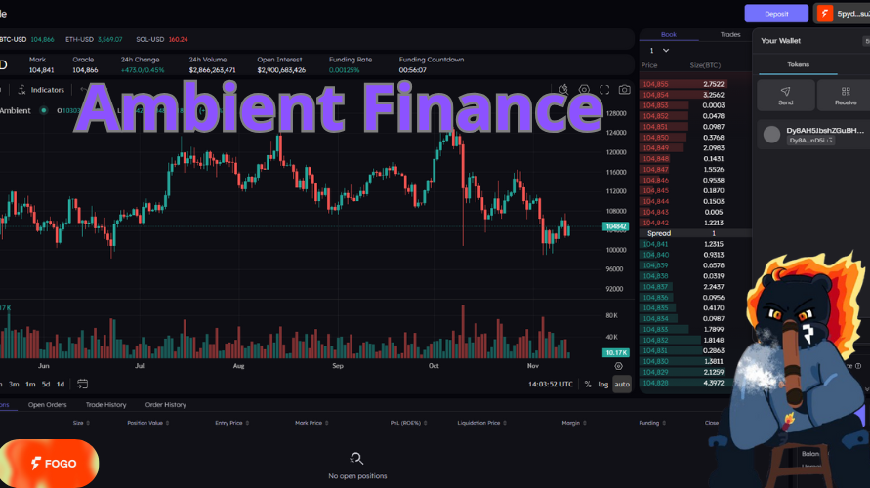870x488 pixels.
Task: Open the Tokens tab in wallet
Action: coord(798,64)
